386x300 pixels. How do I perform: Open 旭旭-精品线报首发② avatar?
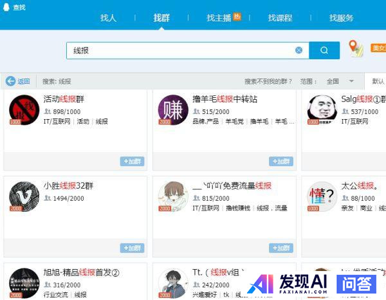pos(24,283)
